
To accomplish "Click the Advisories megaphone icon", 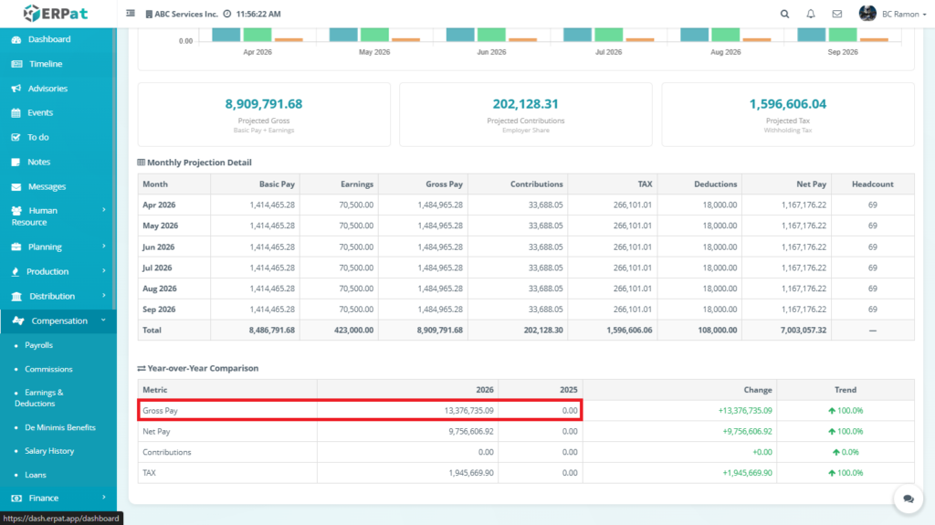I will [16, 89].
